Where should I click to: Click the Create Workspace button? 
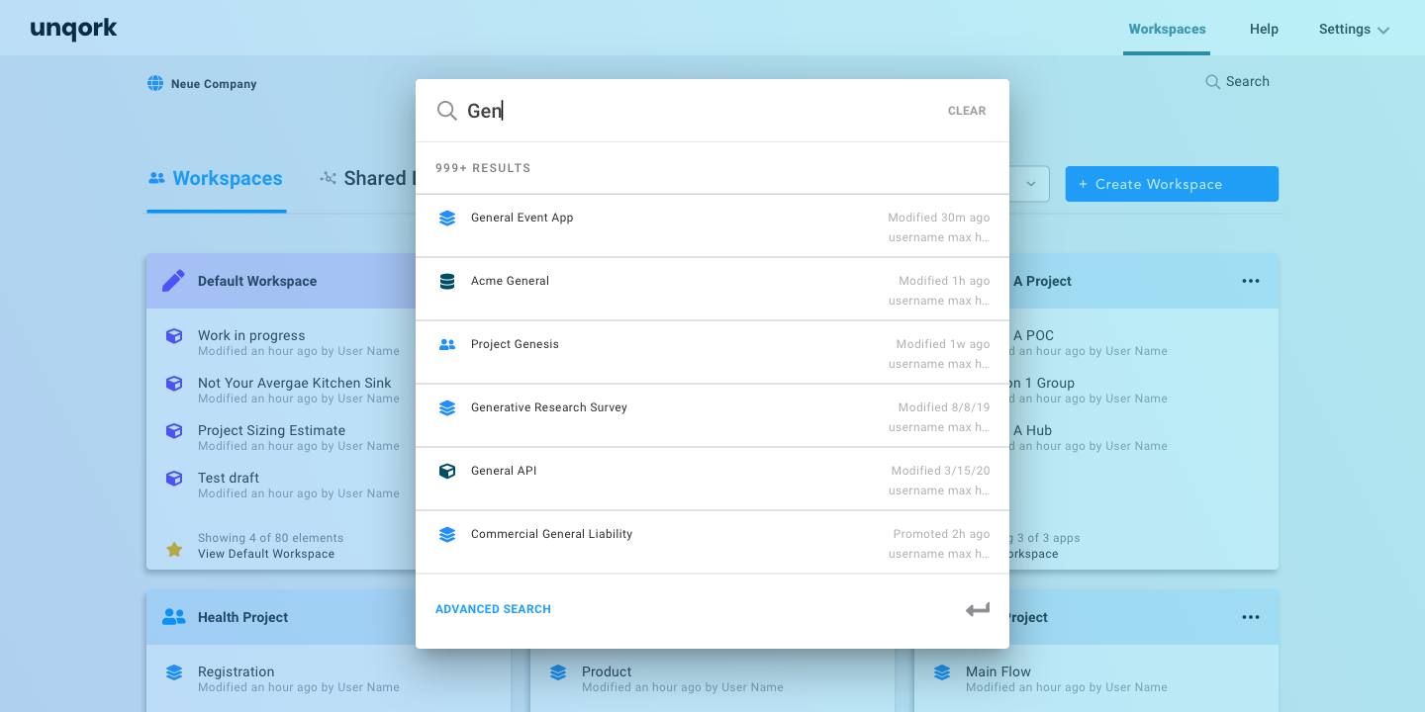[1172, 184]
